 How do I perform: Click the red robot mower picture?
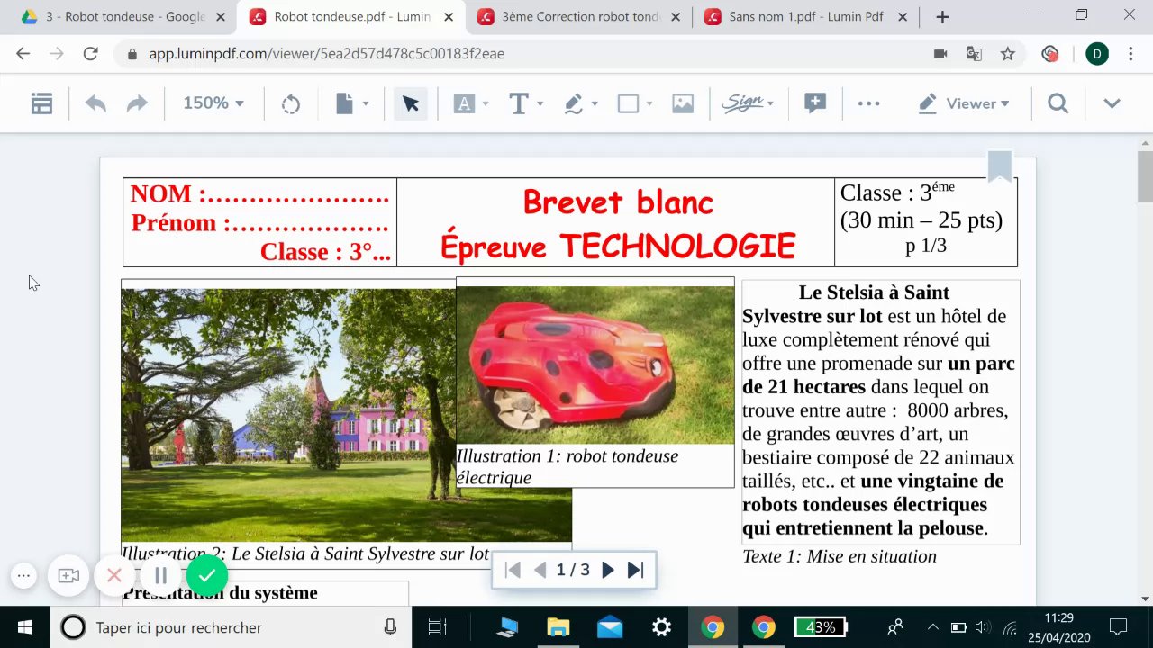coord(595,364)
